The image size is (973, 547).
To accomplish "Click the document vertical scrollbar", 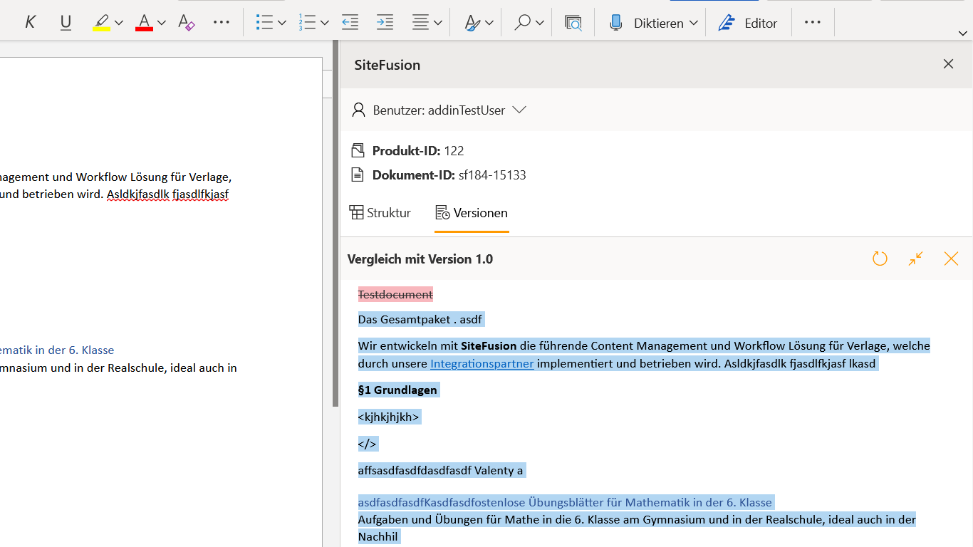I will pos(335,223).
